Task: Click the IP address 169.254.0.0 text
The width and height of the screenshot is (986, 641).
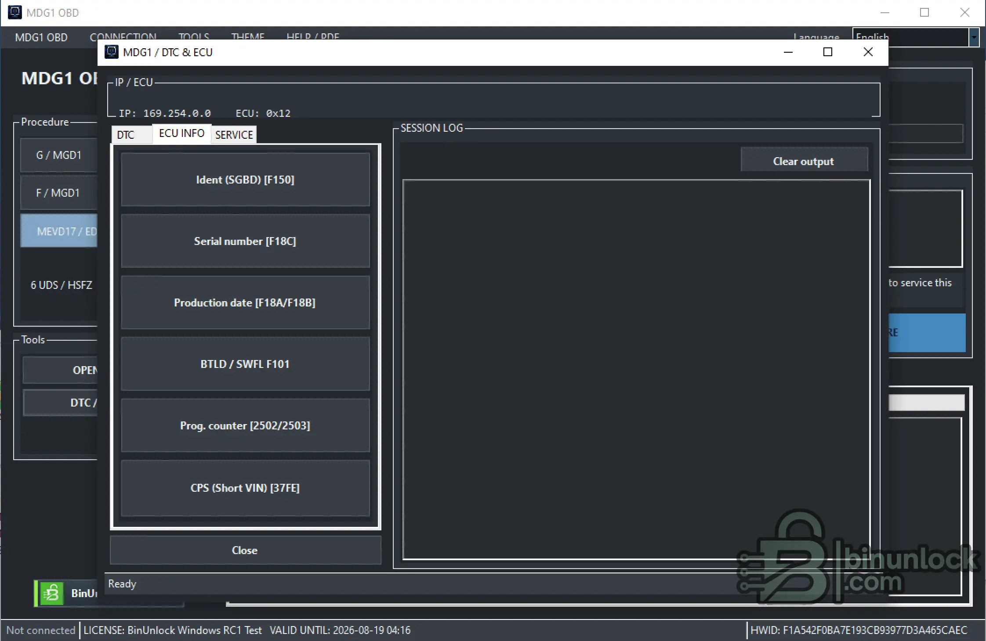Action: click(x=177, y=113)
